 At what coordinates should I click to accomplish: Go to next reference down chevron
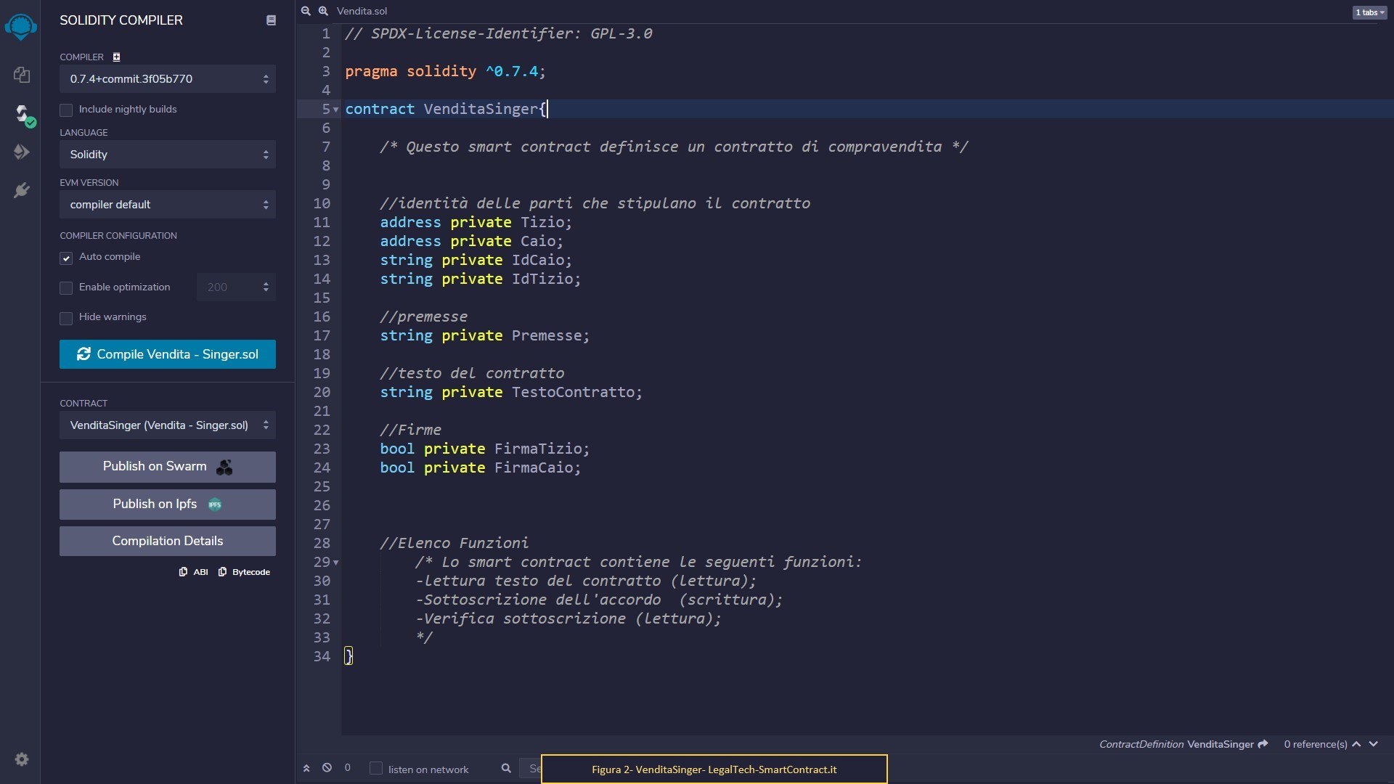1374,744
